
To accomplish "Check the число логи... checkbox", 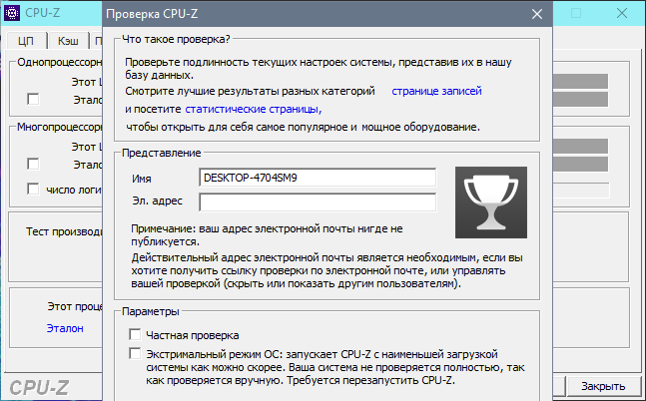I will point(34,189).
